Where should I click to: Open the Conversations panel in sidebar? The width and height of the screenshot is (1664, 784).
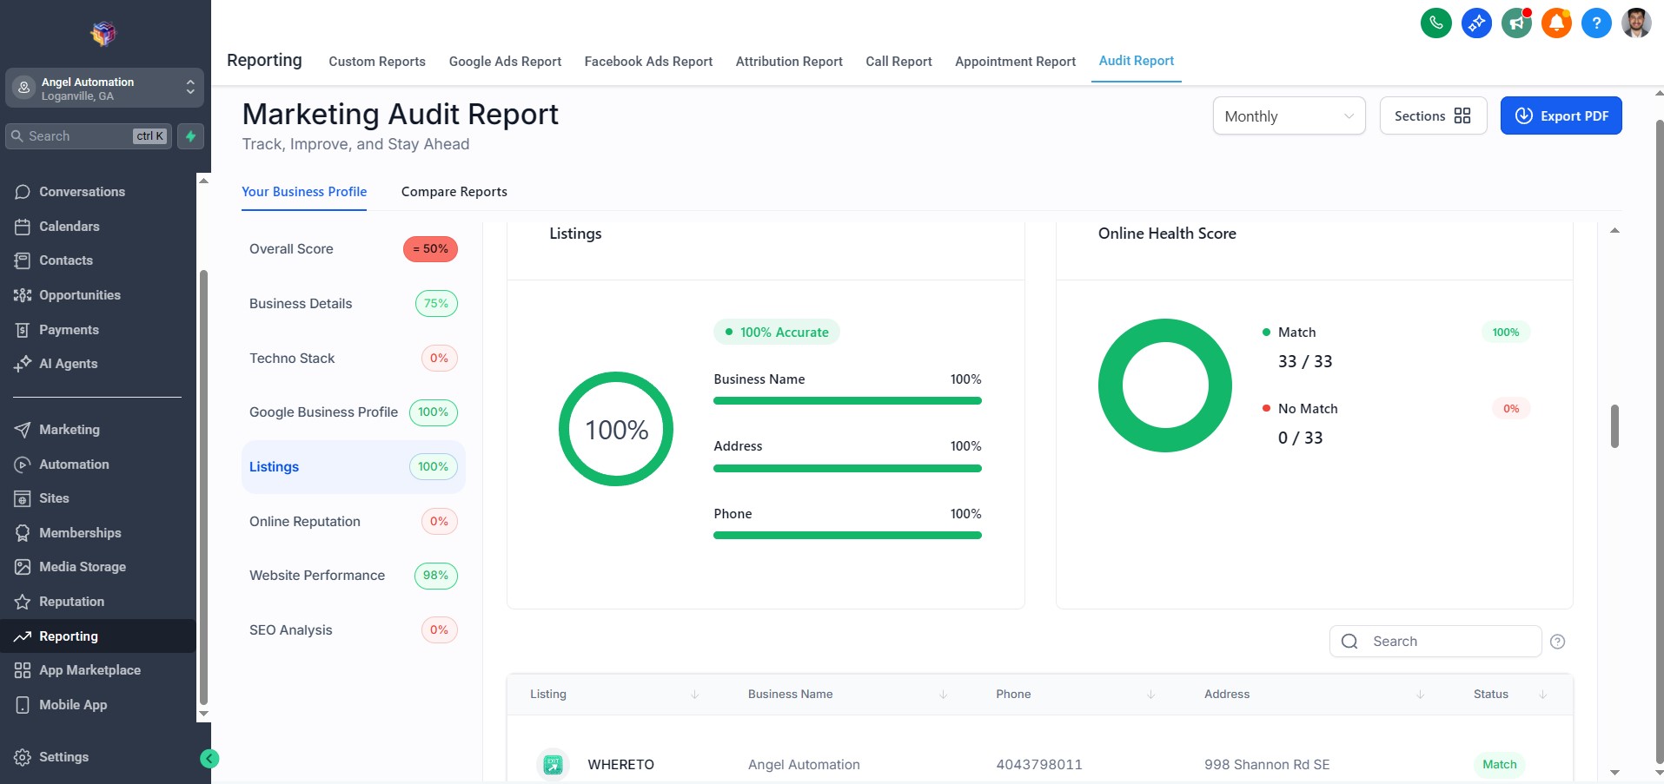coord(81,191)
